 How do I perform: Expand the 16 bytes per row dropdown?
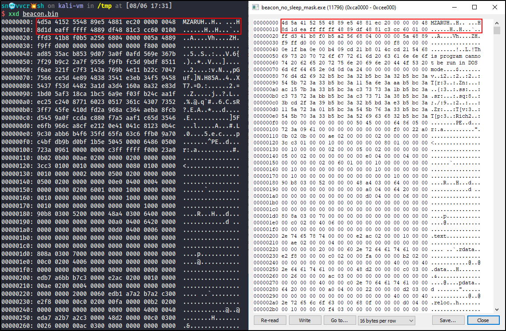click(x=386, y=320)
